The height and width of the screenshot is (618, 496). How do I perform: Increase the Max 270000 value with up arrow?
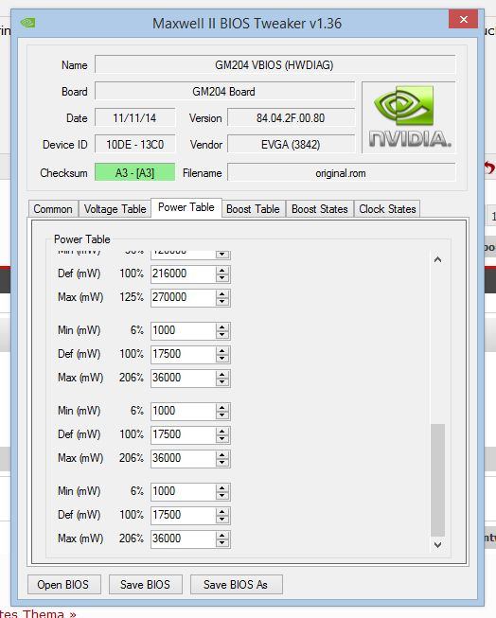pyautogui.click(x=222, y=293)
